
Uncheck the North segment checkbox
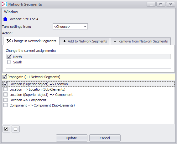tap(9, 57)
